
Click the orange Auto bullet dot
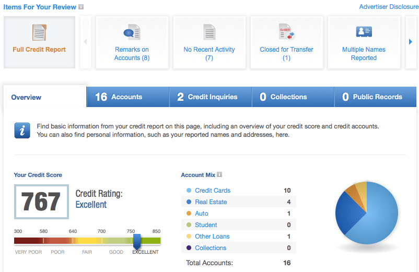point(189,214)
